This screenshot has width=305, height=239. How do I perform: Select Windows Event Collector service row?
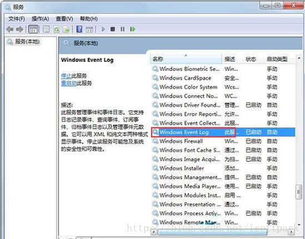pos(223,123)
